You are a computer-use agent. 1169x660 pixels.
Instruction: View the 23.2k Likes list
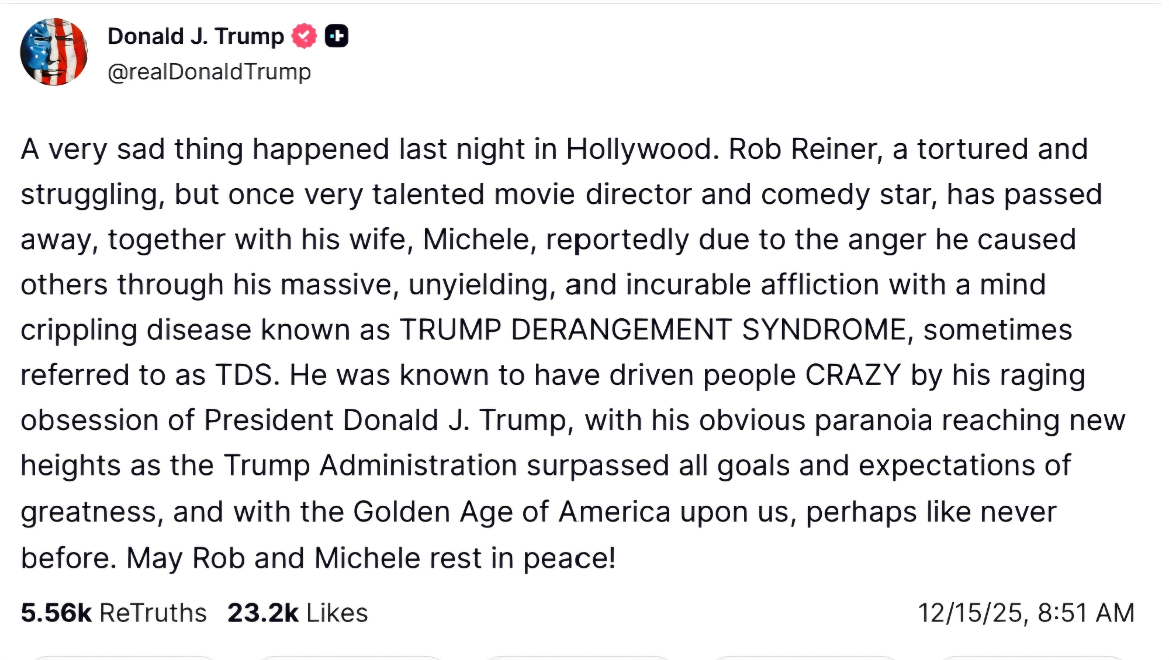[x=298, y=613]
